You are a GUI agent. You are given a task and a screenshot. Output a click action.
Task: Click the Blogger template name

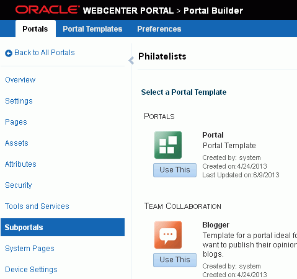tap(216, 225)
